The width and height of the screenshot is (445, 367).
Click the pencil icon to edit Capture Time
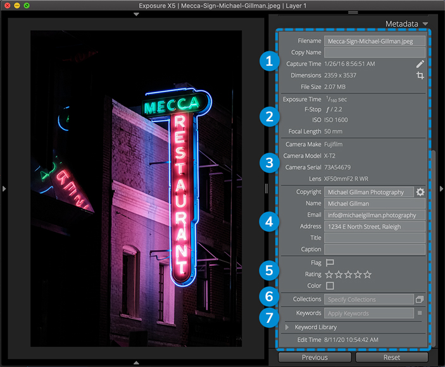[420, 64]
